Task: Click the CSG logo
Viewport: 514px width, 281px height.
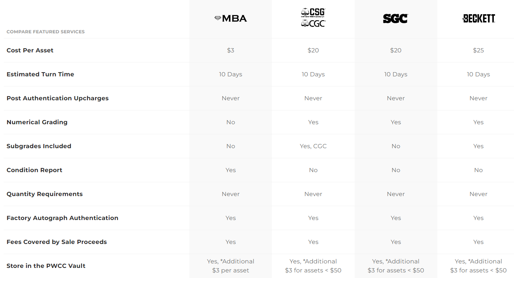Action: click(313, 13)
